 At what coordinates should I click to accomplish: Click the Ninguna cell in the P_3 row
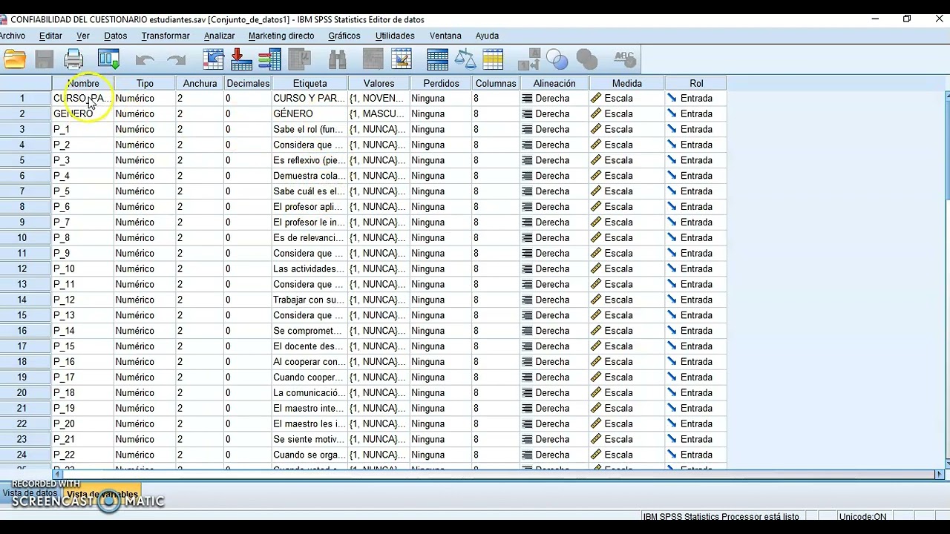[x=441, y=160]
